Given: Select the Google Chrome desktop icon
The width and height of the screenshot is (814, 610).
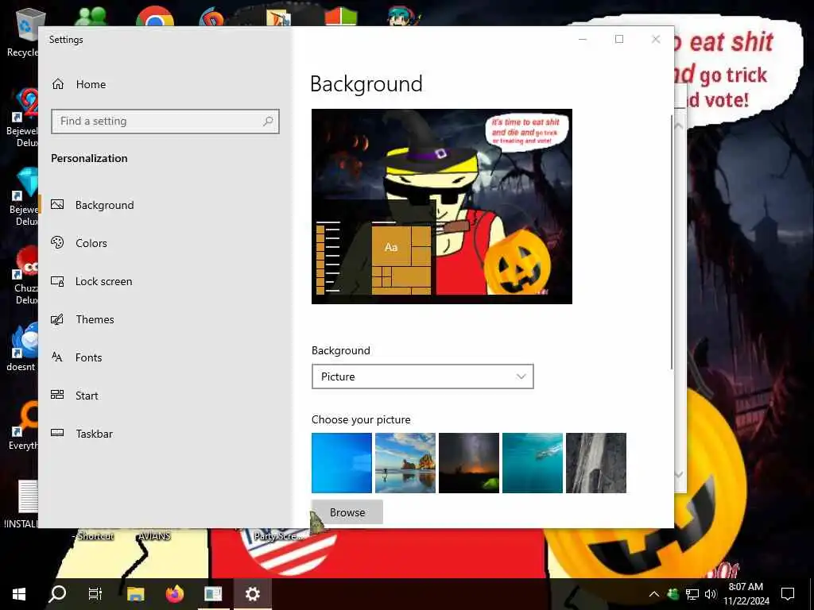Looking at the screenshot, I should 155,16.
